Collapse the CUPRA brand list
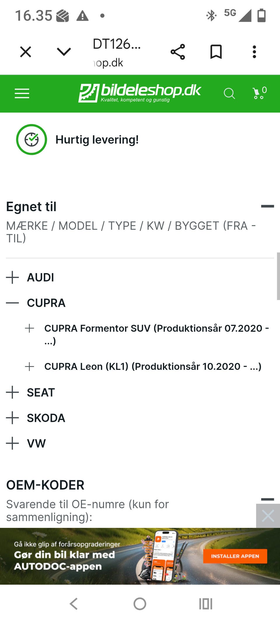The height and width of the screenshot is (623, 280). [13, 303]
